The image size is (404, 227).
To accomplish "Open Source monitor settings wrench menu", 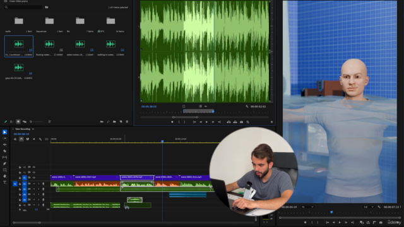I will click(x=247, y=107).
